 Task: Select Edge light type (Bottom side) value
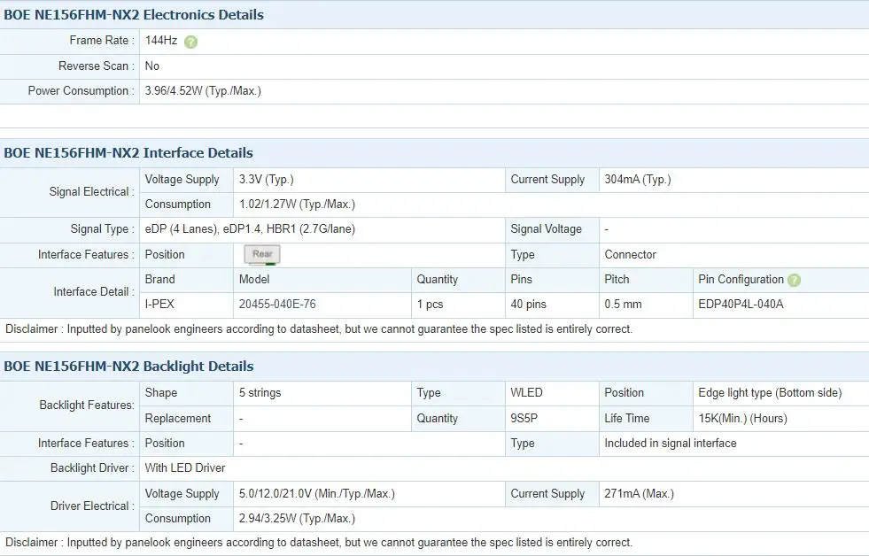770,392
